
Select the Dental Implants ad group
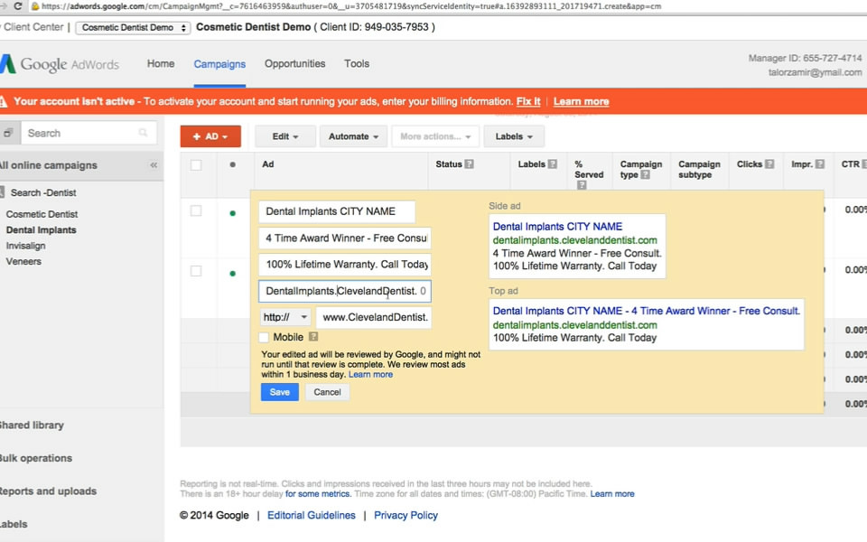(x=41, y=229)
